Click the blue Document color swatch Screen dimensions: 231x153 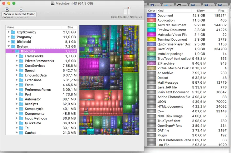152,16
